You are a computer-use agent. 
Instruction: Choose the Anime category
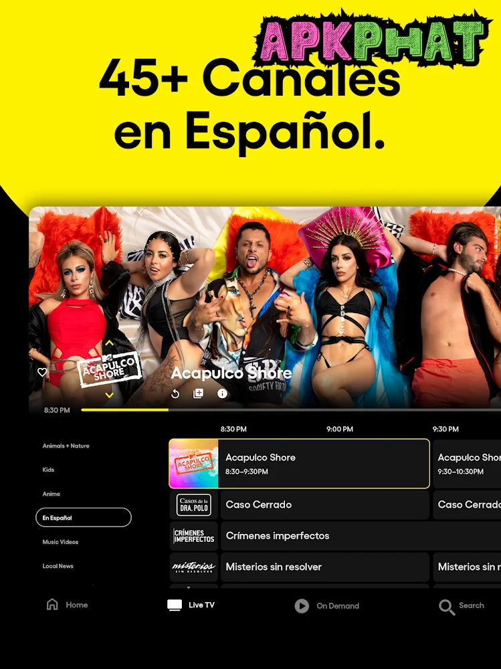click(x=52, y=494)
